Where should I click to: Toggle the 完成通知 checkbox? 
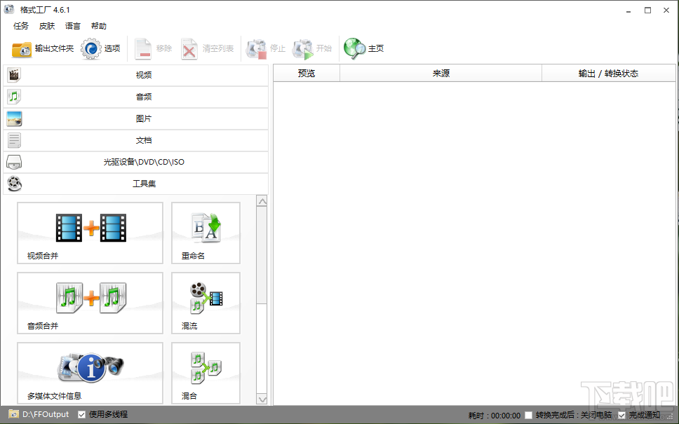click(x=622, y=415)
